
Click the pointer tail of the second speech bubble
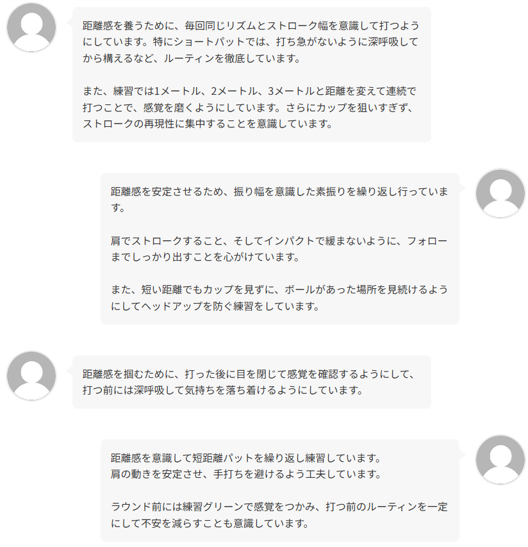(x=462, y=188)
